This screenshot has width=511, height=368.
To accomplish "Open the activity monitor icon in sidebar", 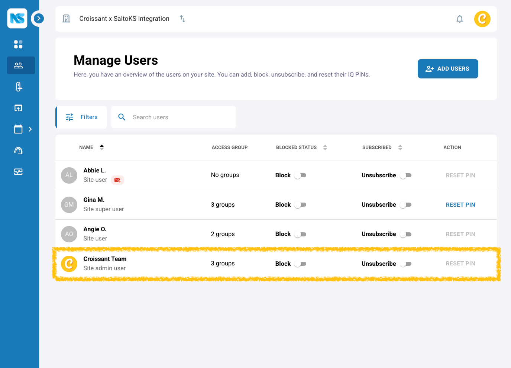I will pyautogui.click(x=18, y=172).
